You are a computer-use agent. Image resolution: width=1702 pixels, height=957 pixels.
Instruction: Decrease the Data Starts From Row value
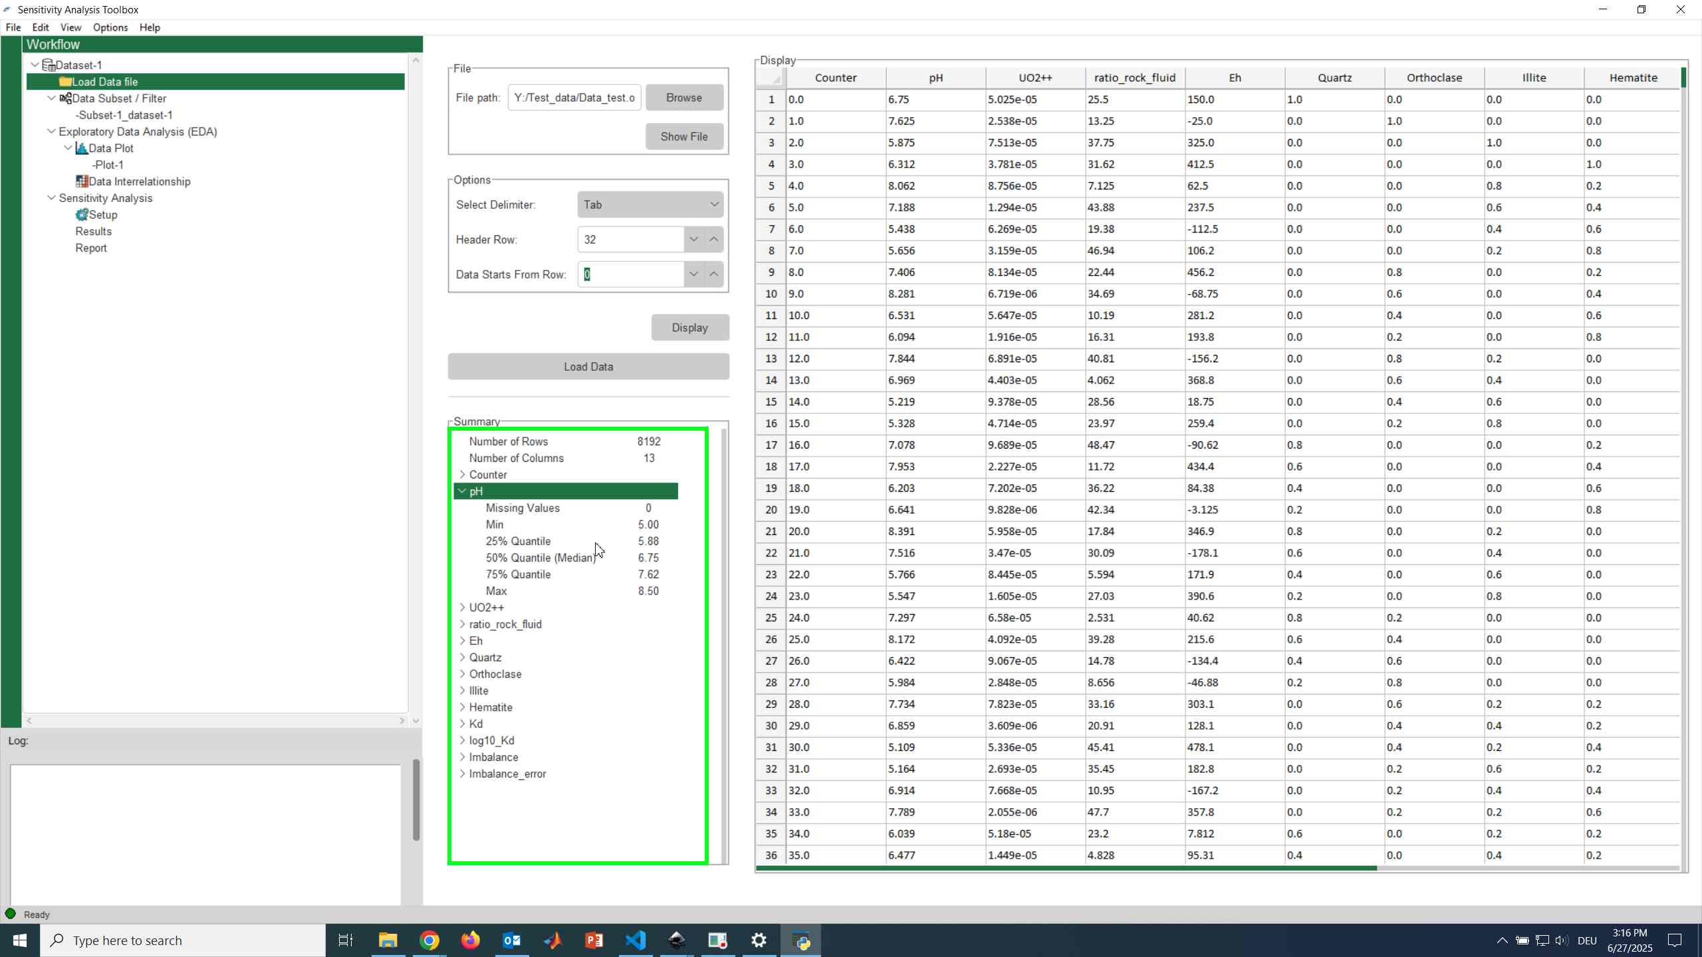[x=693, y=274]
